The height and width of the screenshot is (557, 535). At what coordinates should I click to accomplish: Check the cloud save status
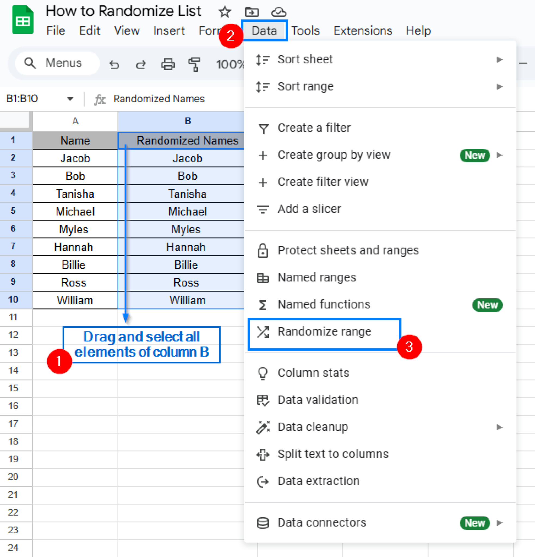pos(278,12)
